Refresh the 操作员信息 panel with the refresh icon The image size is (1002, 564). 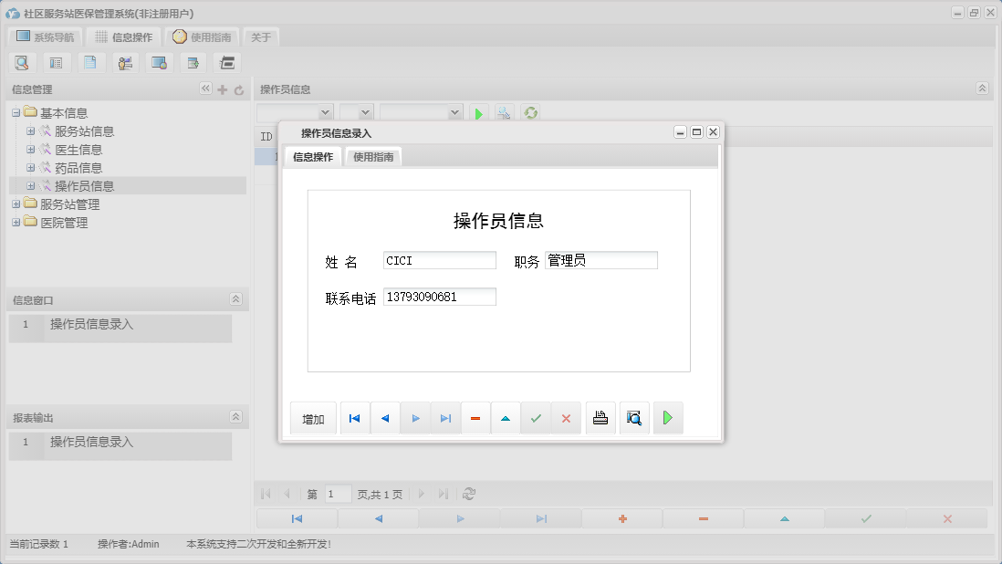point(529,112)
